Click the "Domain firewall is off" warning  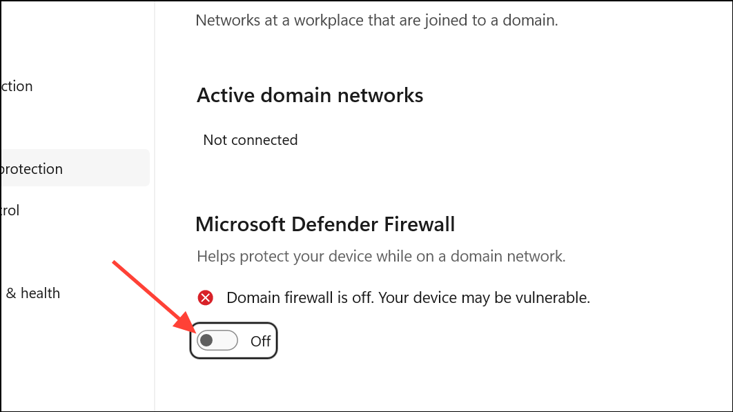[408, 298]
